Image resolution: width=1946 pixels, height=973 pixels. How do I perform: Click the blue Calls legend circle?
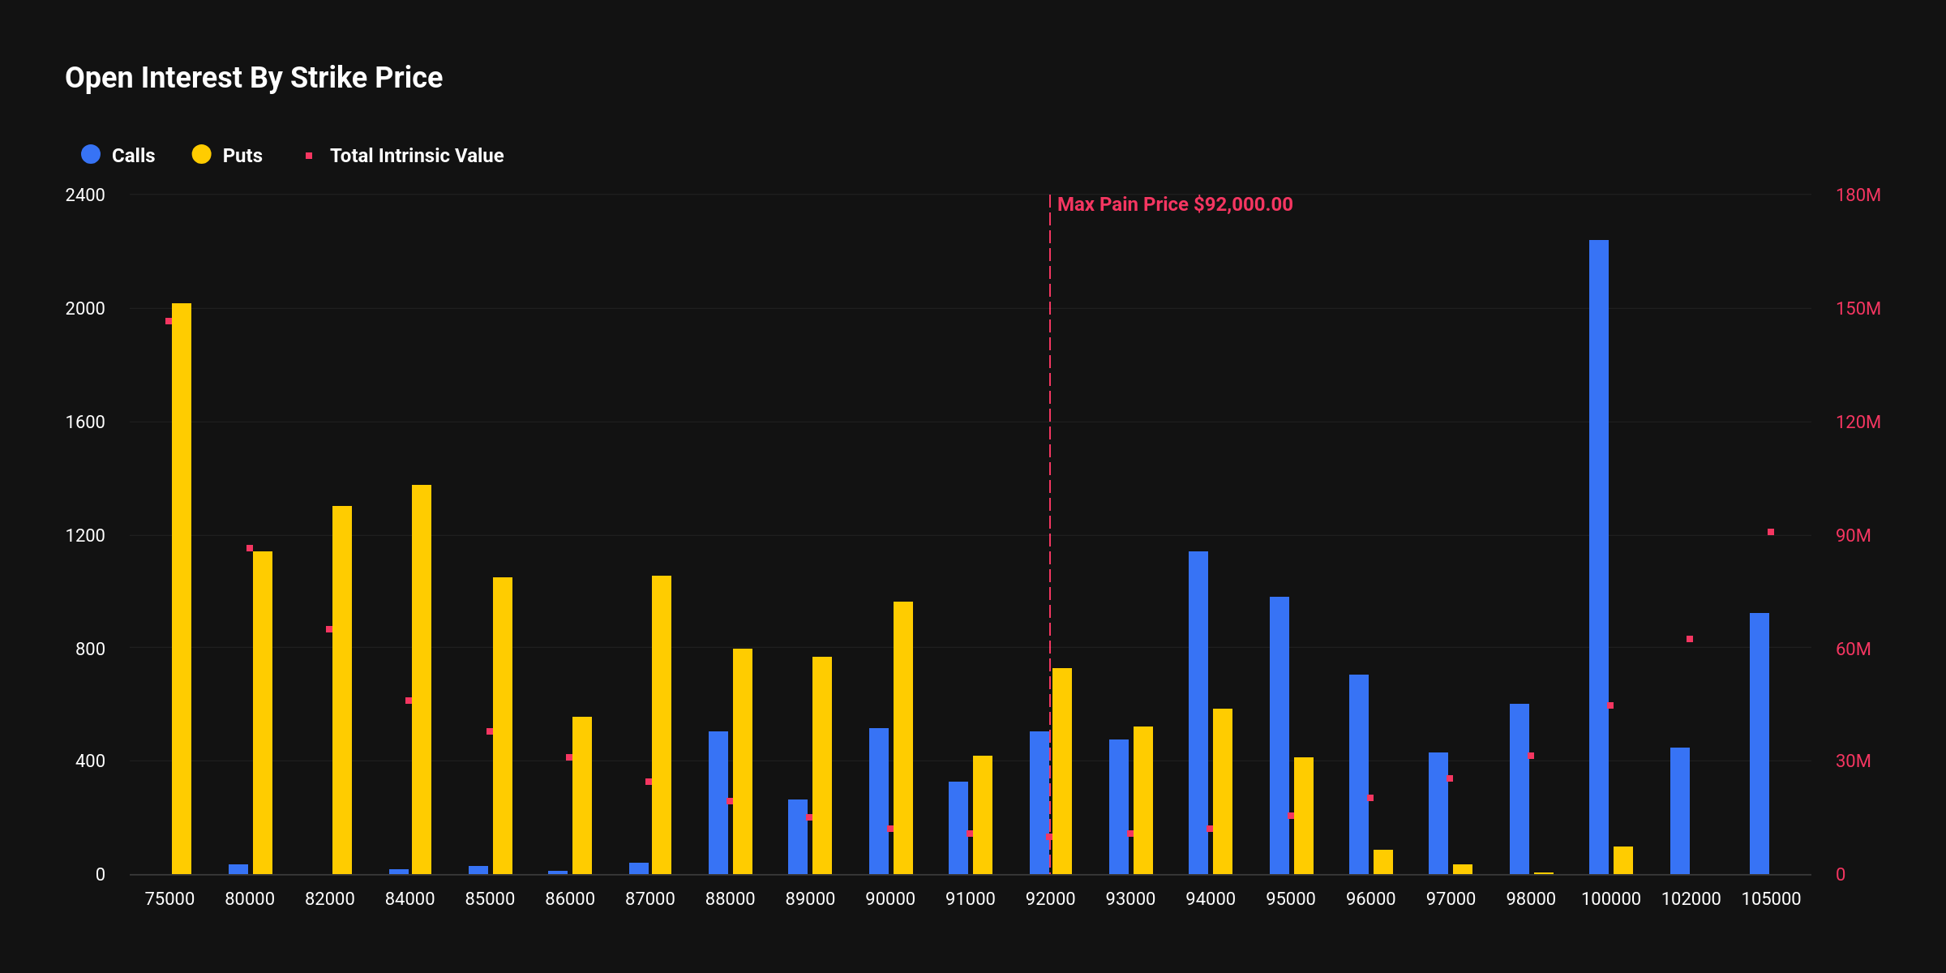point(91,155)
